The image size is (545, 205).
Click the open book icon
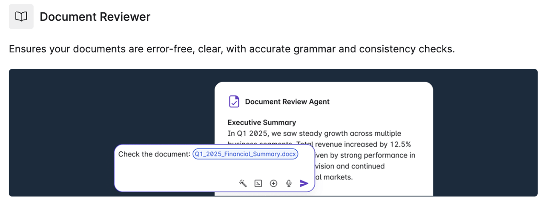tap(21, 17)
